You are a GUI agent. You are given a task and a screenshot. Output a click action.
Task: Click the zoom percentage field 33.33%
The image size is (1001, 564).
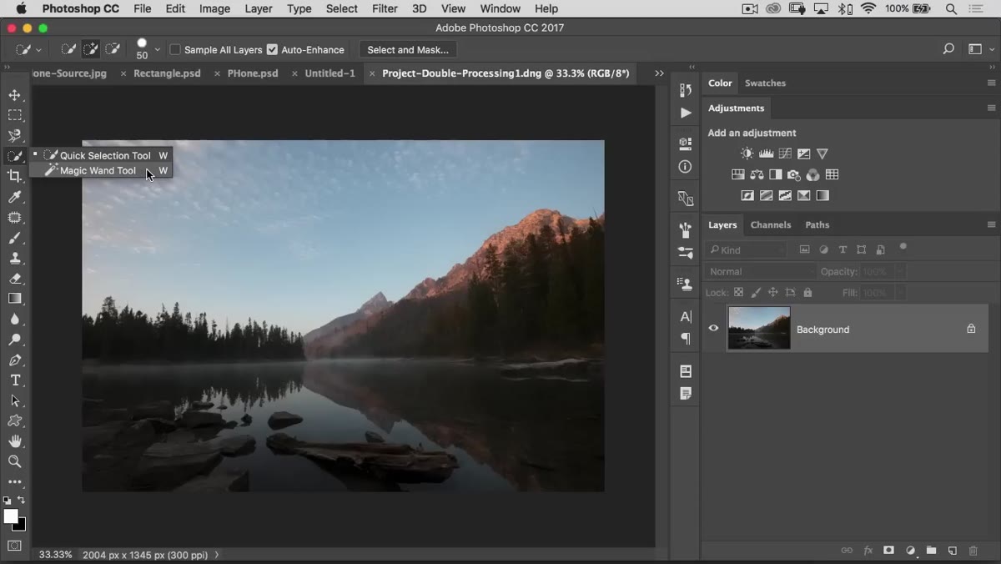55,555
